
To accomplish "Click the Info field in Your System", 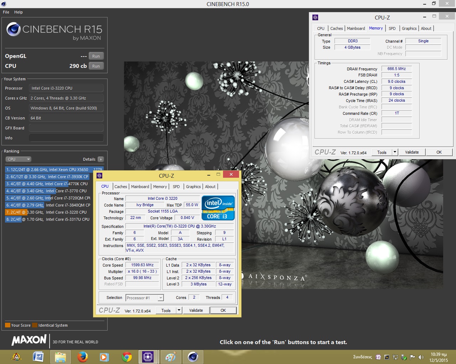I will (x=66, y=138).
